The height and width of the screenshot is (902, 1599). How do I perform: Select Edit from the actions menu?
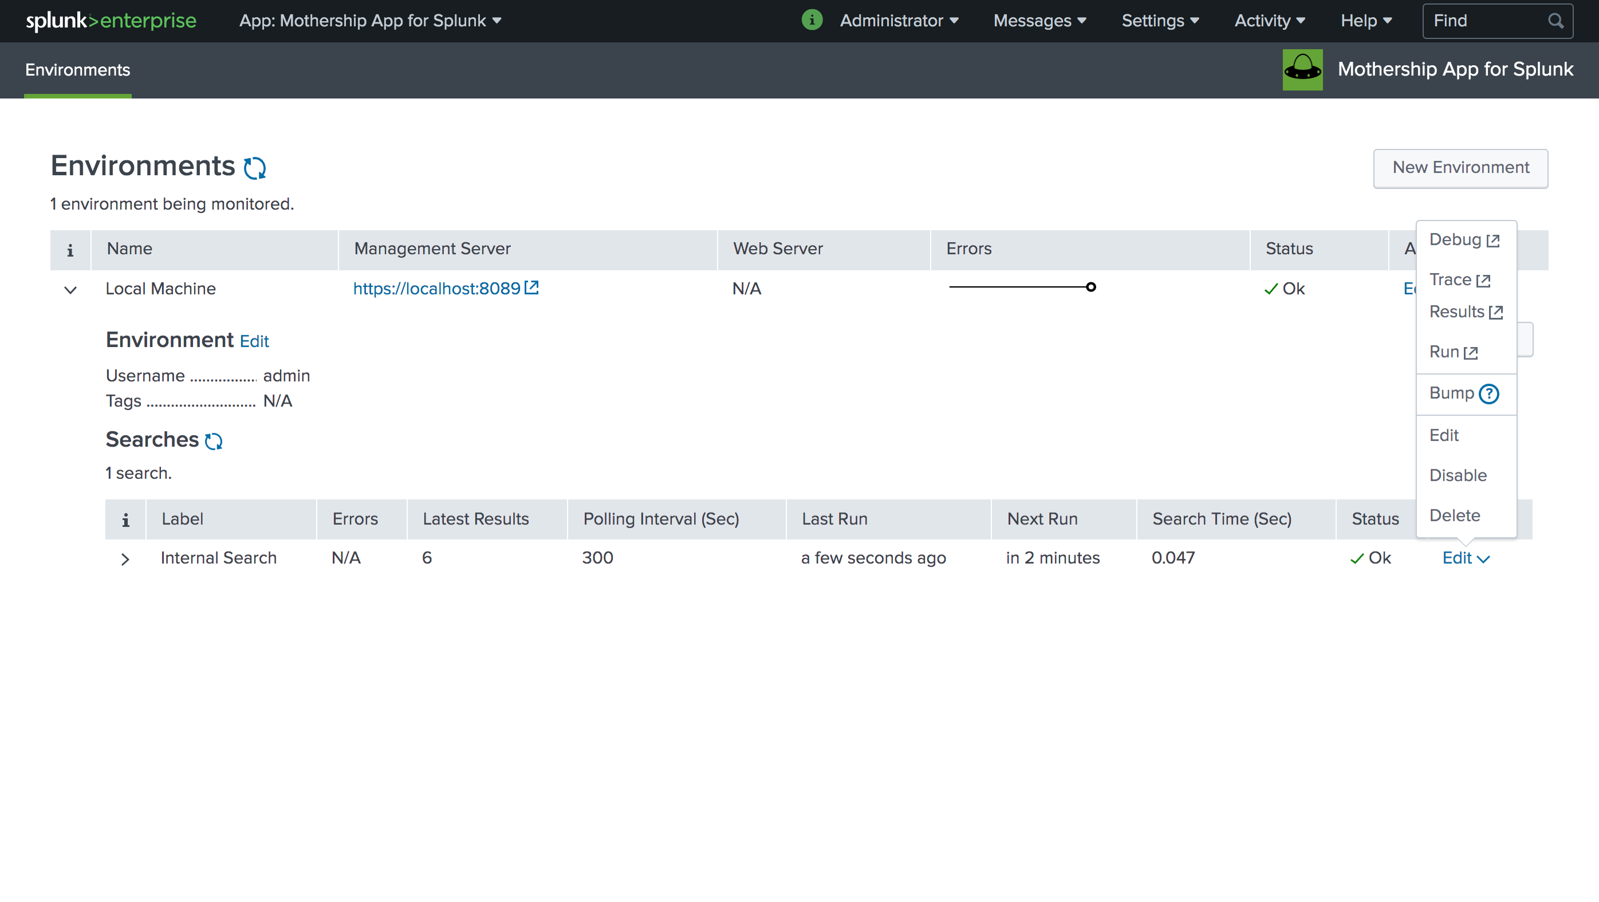point(1444,435)
